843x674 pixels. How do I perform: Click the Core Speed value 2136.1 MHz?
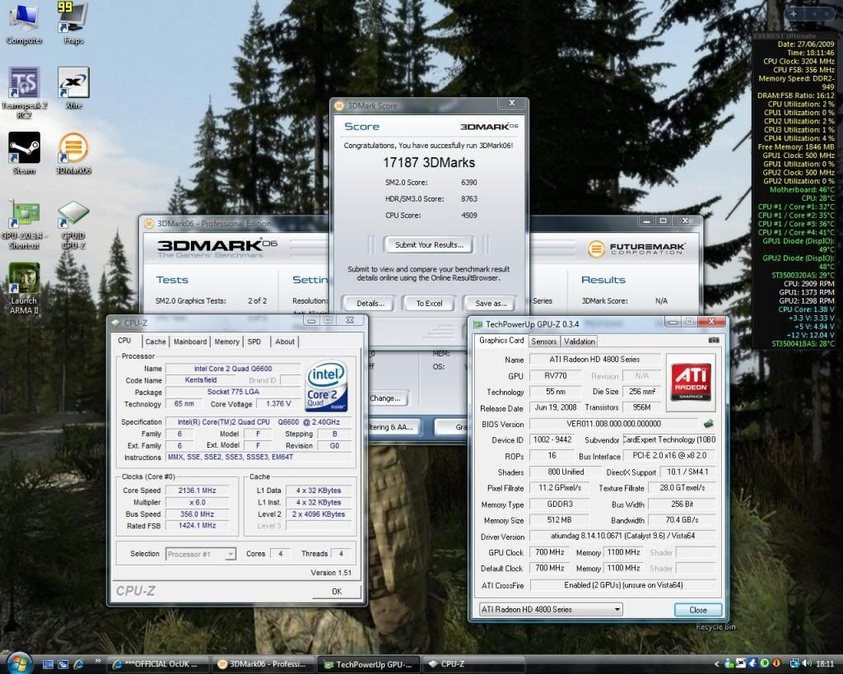198,490
